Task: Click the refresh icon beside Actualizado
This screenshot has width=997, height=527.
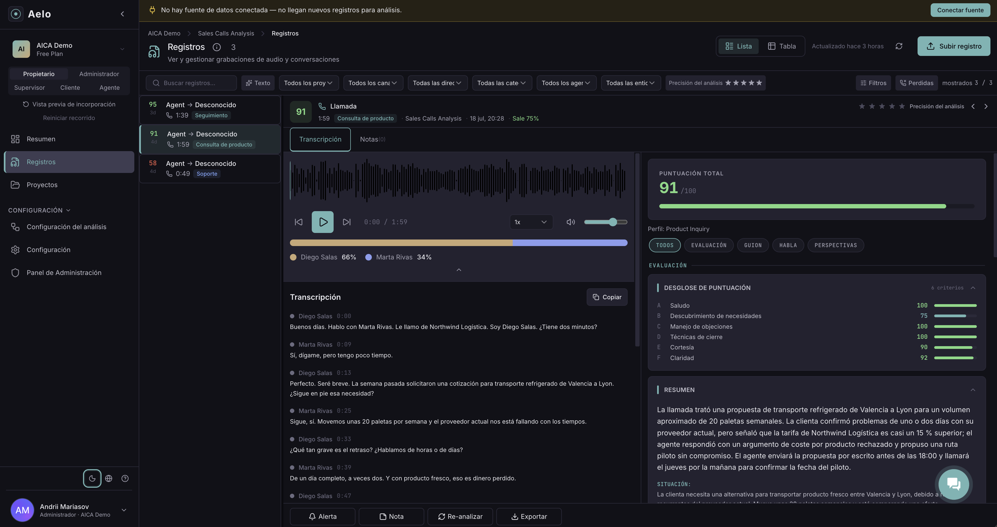Action: click(x=899, y=46)
